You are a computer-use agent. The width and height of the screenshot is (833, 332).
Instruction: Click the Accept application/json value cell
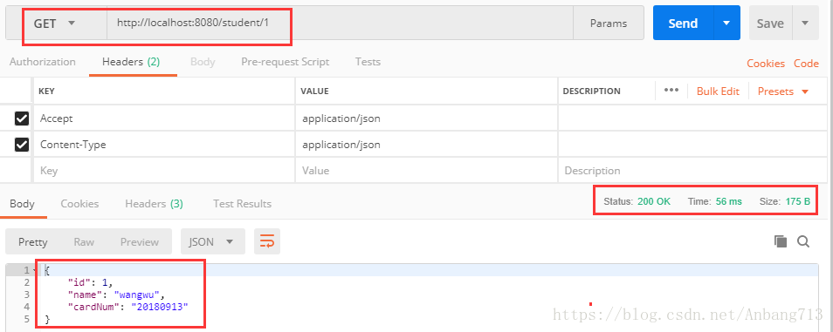click(427, 119)
